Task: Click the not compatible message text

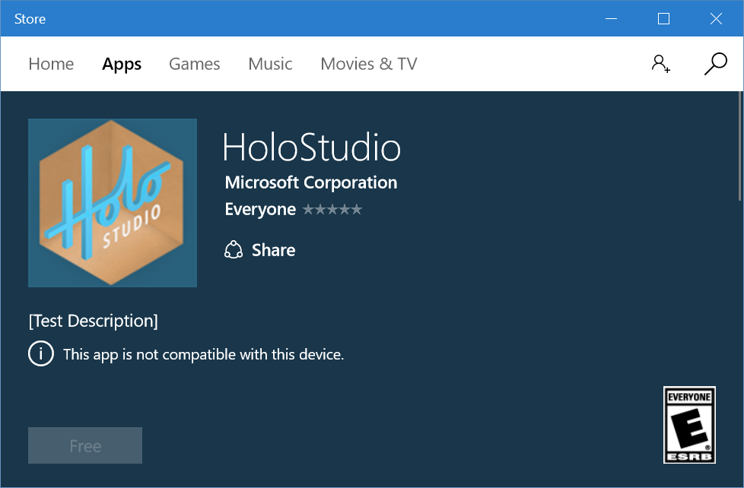Action: (204, 355)
